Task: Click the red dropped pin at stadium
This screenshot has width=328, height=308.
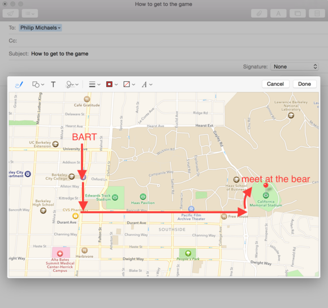Action: (266, 185)
